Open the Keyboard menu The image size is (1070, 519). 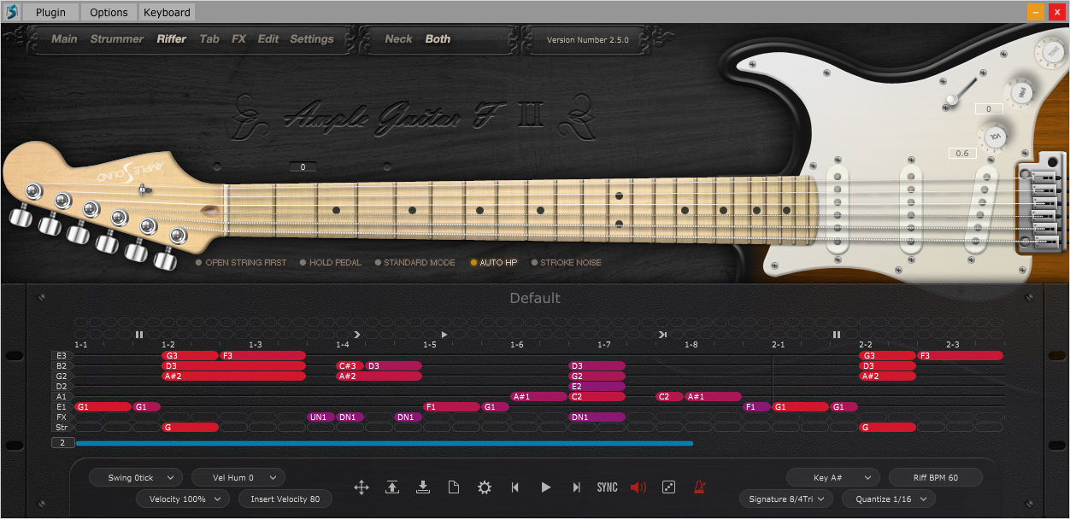point(167,12)
